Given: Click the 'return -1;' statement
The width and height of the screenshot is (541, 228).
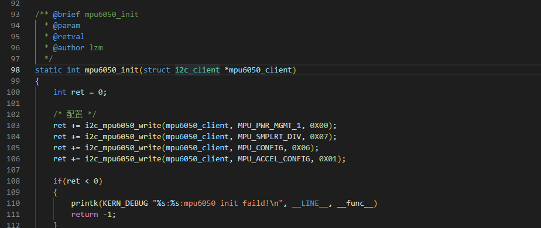Looking at the screenshot, I should (94, 214).
